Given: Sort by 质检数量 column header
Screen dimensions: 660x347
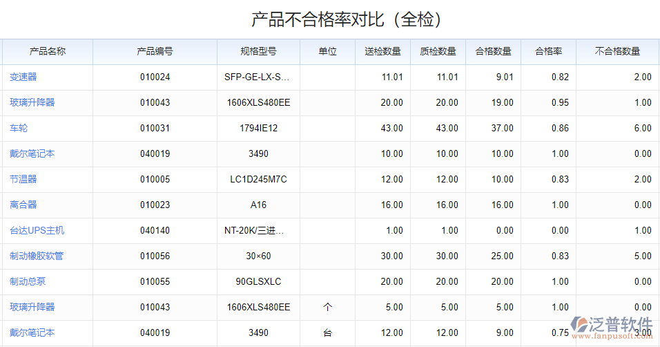Looking at the screenshot, I should (x=438, y=51).
